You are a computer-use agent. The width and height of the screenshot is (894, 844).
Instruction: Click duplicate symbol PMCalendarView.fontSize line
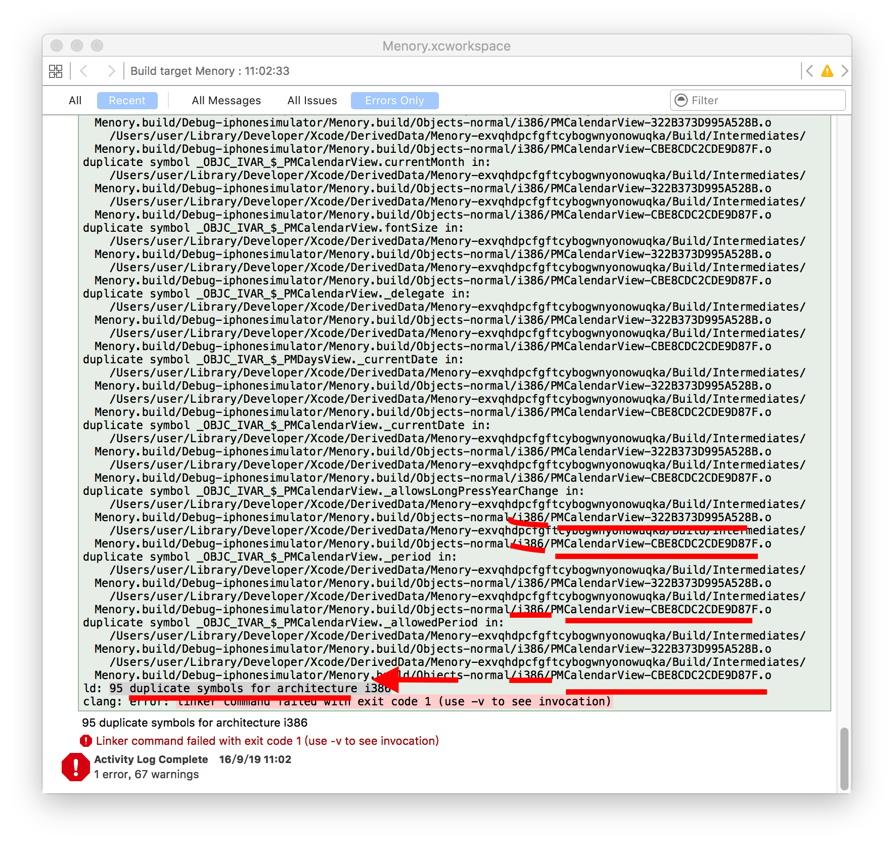273,228
